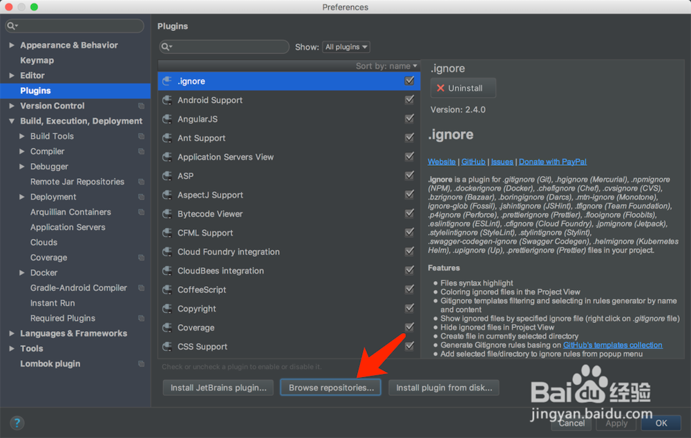Viewport: 691px width, 438px height.
Task: Click the plugin icon beside Bytecode Viewer
Action: [x=167, y=213]
